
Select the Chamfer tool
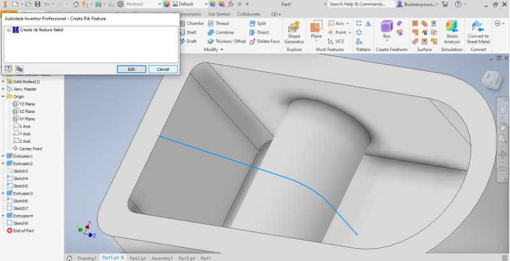point(192,24)
